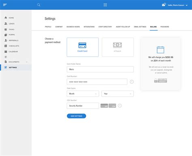Click the card number help icon
The height and width of the screenshot is (156, 192).
[x=132, y=82]
